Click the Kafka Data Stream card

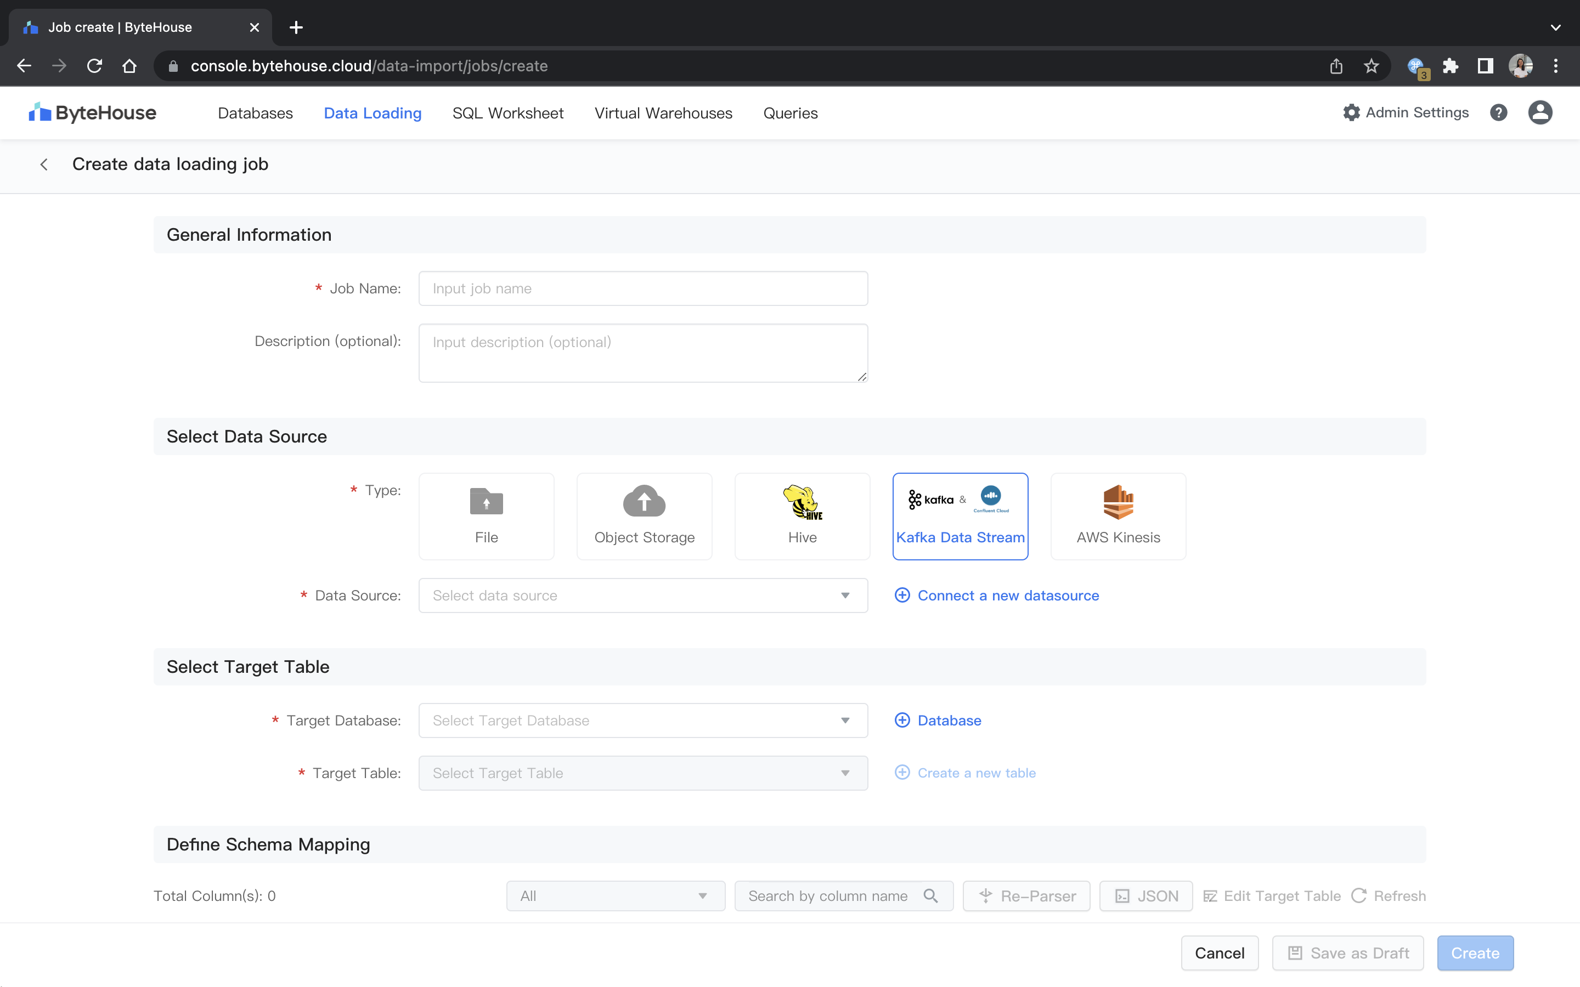point(960,515)
